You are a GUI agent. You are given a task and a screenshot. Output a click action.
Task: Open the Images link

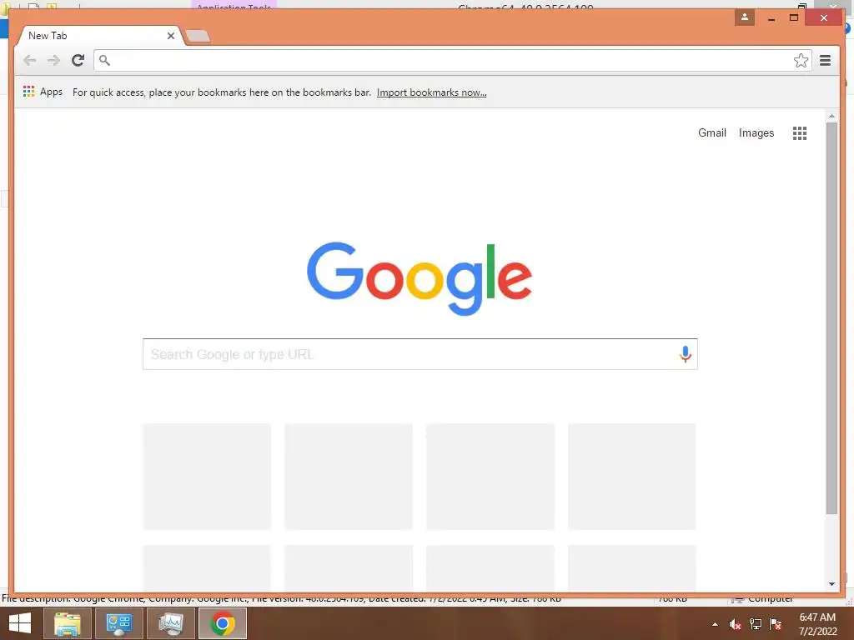756,132
